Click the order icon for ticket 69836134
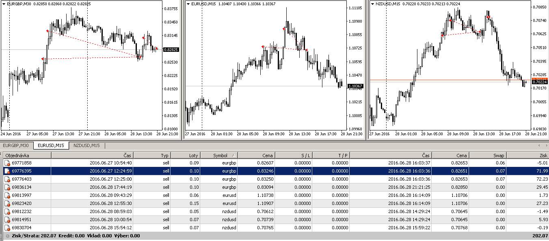This screenshot has width=549, height=241. pos(7,187)
